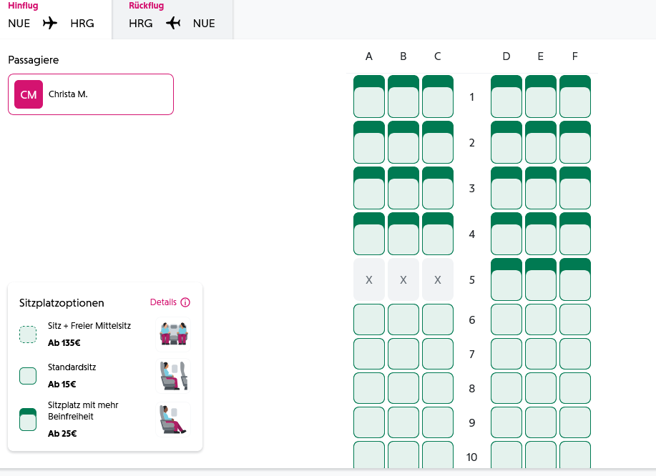Click the extra legroom seat illustration
656x476 pixels.
[172, 419]
